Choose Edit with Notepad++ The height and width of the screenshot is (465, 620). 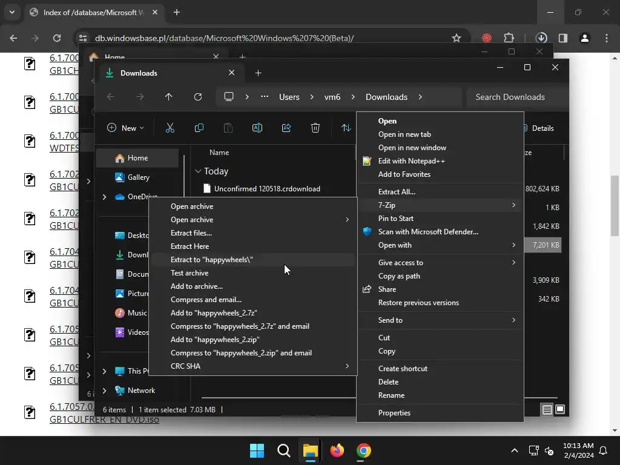pyautogui.click(x=440, y=161)
